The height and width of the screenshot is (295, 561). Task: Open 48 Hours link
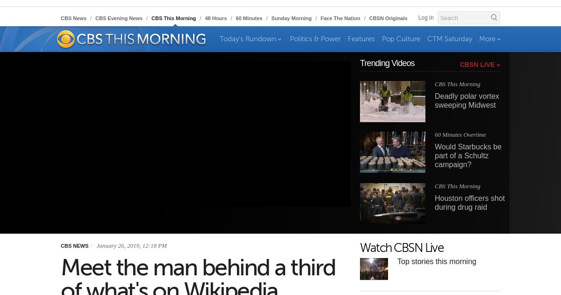216,18
